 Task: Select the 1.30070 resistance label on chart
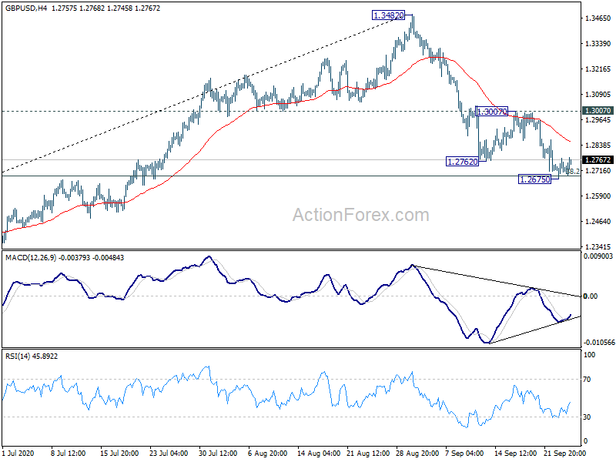pos(491,112)
